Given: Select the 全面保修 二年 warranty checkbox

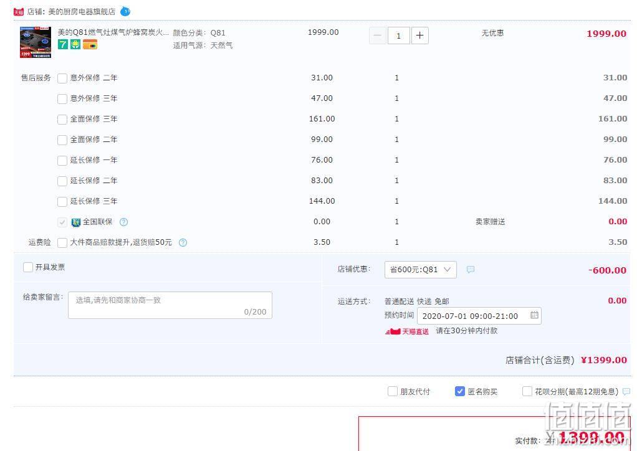Looking at the screenshot, I should coord(62,140).
